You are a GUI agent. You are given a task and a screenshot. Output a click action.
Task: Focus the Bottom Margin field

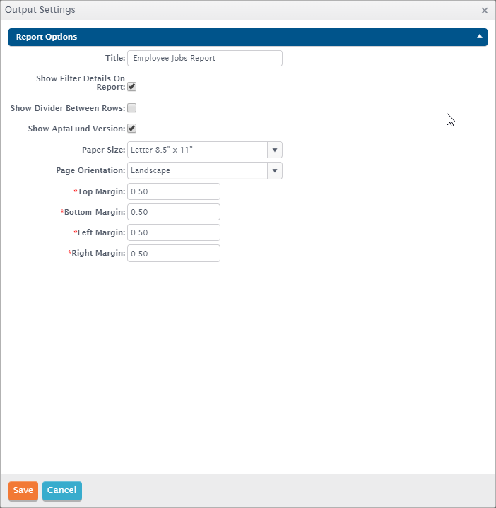tap(174, 212)
